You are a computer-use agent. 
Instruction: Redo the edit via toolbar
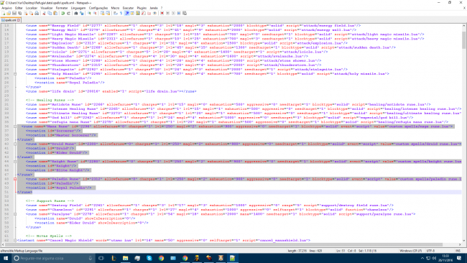69,13
